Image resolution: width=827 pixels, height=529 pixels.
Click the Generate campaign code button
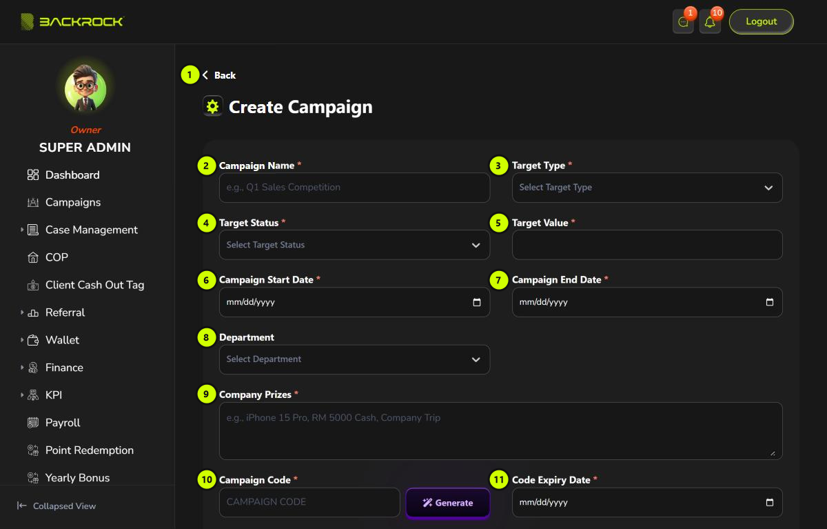(x=448, y=503)
